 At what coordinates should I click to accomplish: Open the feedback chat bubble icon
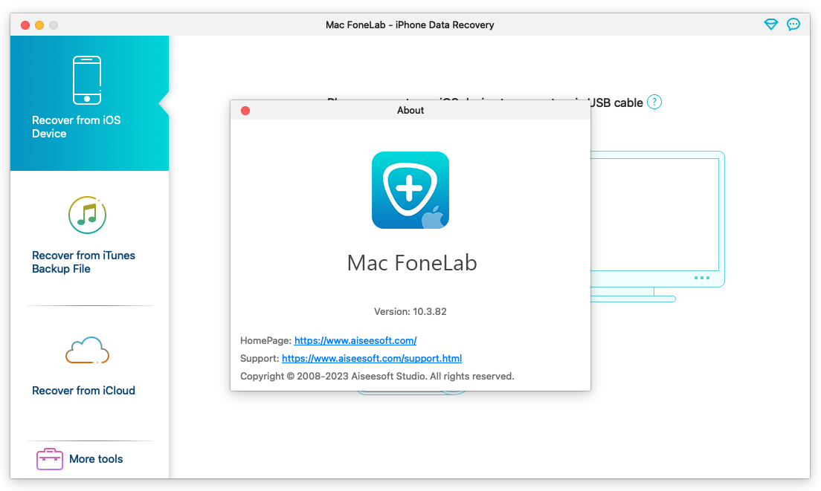click(x=793, y=24)
